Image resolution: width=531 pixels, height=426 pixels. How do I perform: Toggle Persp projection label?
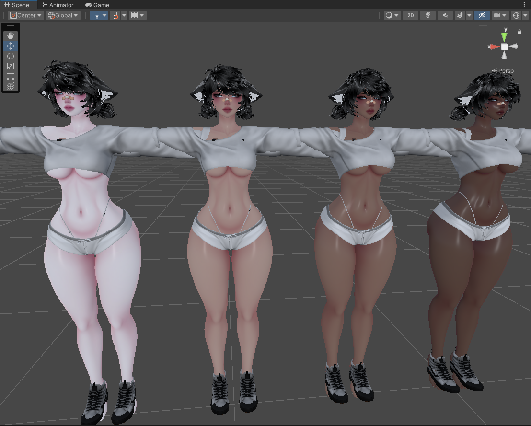pos(503,71)
